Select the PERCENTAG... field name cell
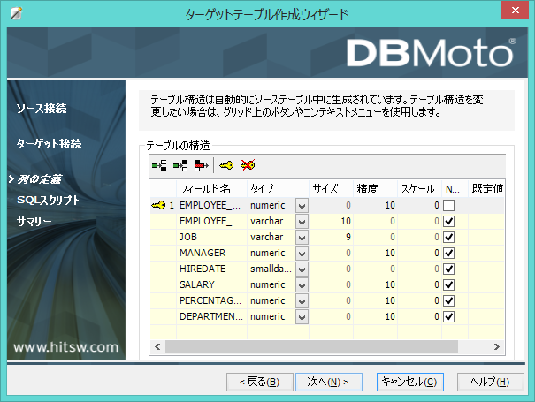Viewport: 535px width, 402px height. click(x=211, y=300)
